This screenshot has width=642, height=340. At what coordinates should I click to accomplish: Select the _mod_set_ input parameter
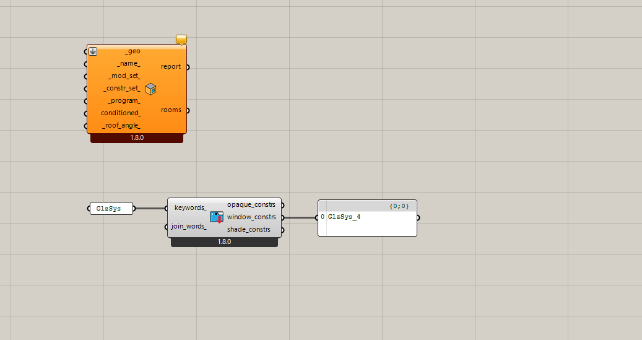pyautogui.click(x=124, y=76)
